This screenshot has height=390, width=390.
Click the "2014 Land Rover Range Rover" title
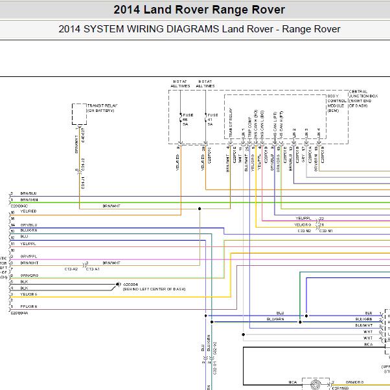199,10
